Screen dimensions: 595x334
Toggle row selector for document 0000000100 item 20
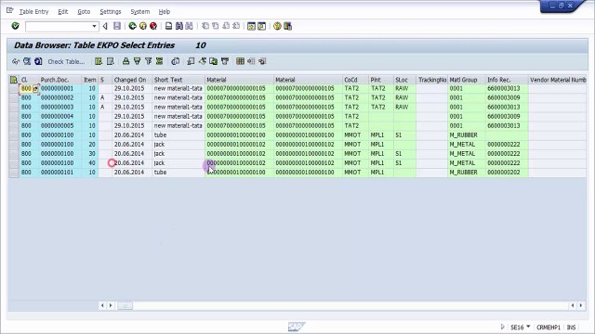[x=14, y=145]
